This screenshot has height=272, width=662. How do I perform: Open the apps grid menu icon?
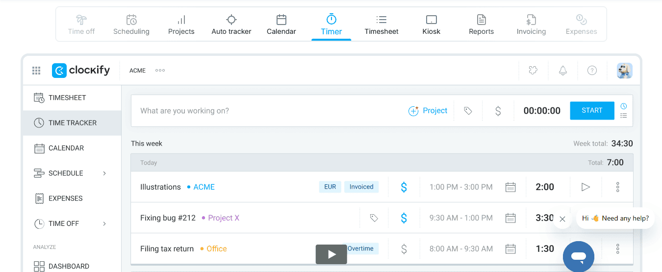pyautogui.click(x=36, y=71)
